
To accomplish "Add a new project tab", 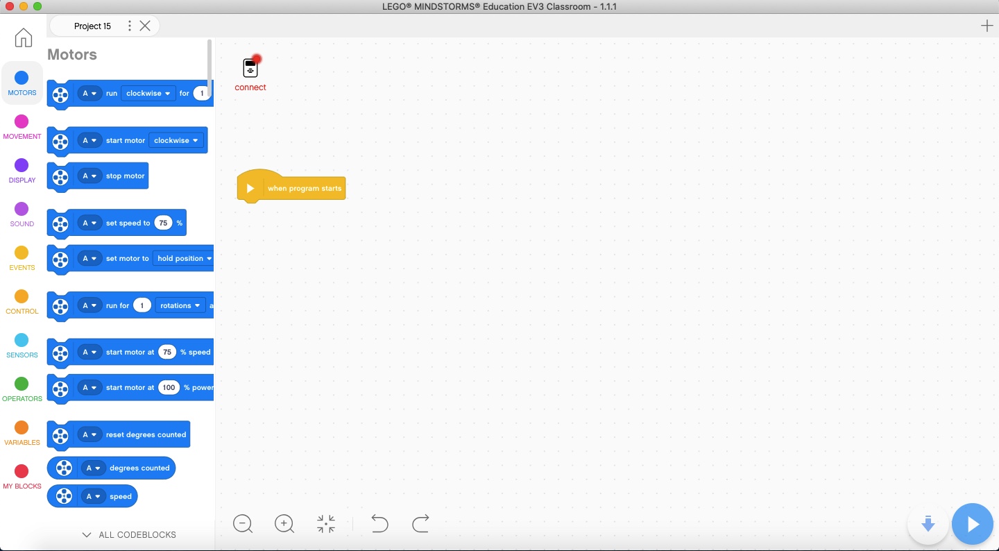I will tap(987, 26).
